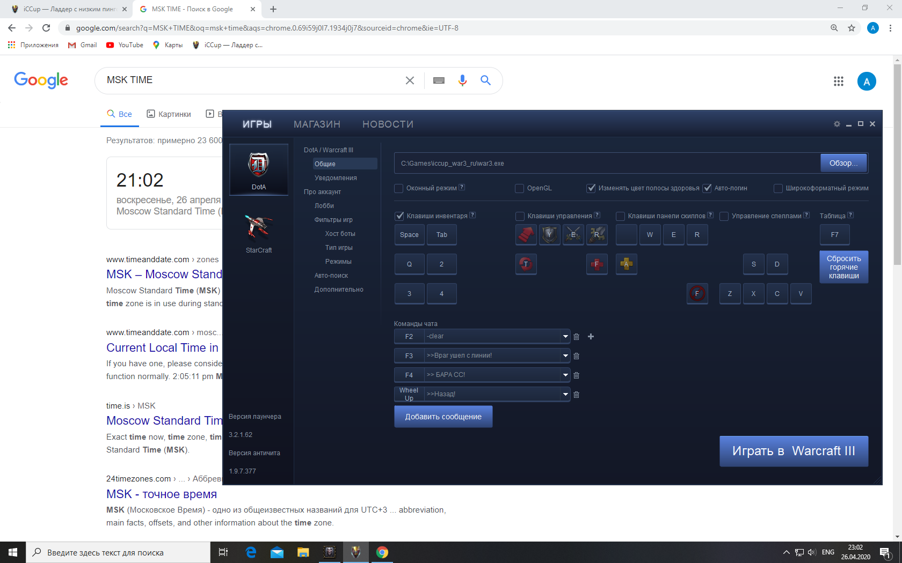This screenshot has width=902, height=563.
Task: Expand the F3 Враг ушел с линии dropdown
Action: (565, 356)
